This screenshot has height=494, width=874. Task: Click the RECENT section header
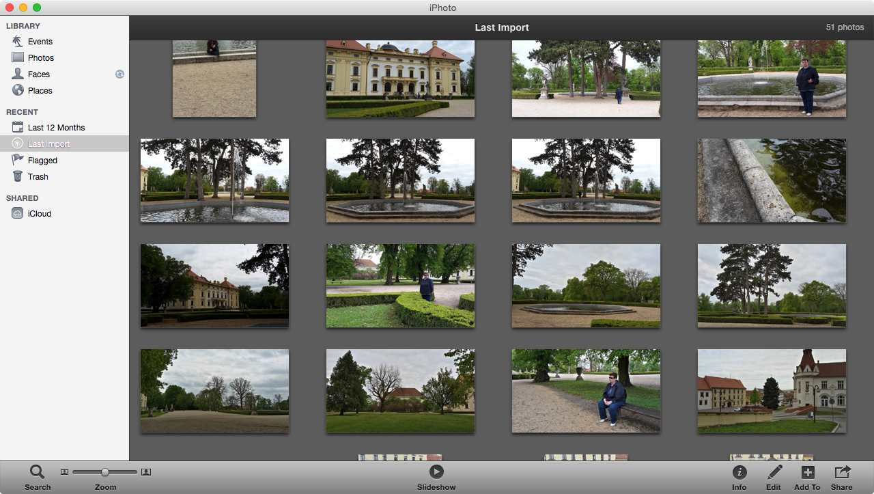(23, 112)
